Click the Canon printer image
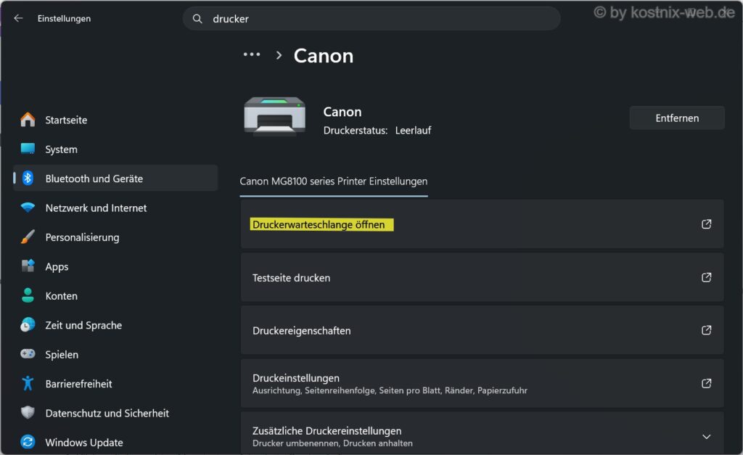 coord(275,117)
